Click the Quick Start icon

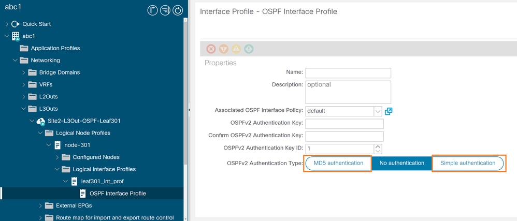(x=16, y=24)
